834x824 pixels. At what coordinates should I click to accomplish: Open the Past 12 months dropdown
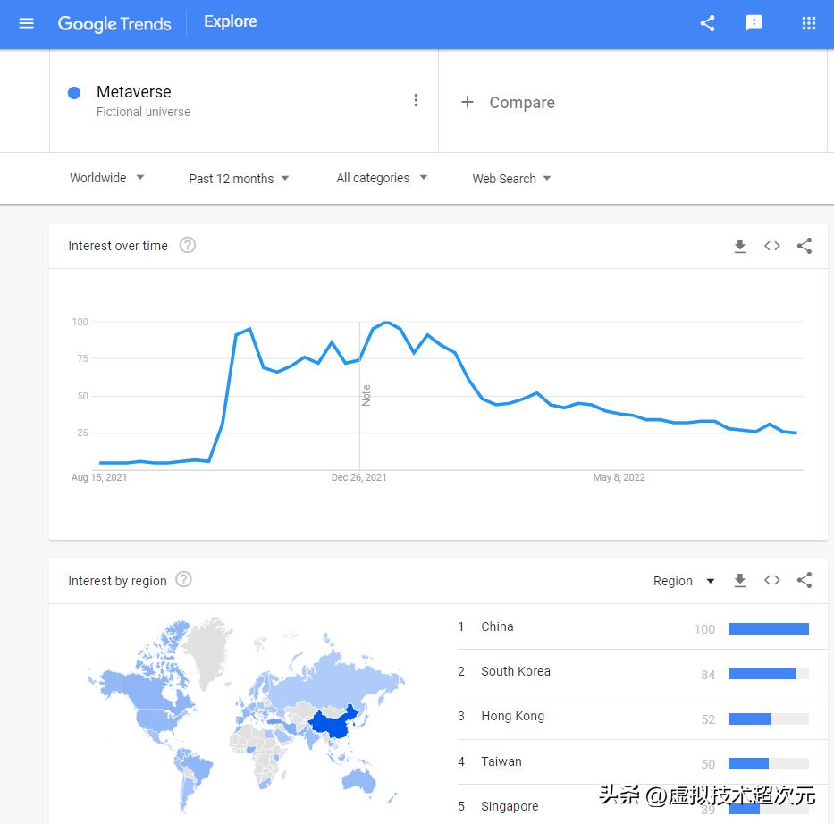[x=239, y=179]
